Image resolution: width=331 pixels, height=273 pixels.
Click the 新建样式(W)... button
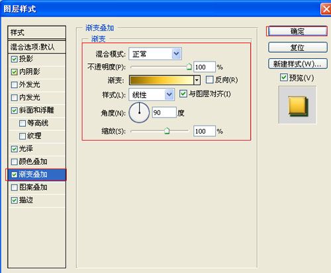(x=298, y=64)
